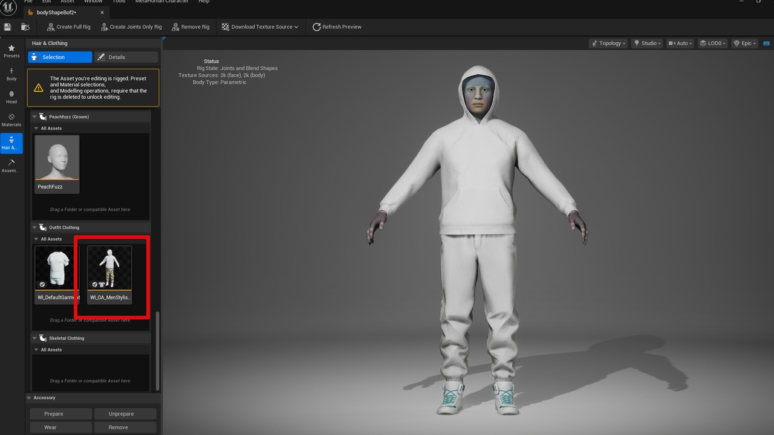Click Refresh Preview button
The width and height of the screenshot is (774, 435).
337,27
